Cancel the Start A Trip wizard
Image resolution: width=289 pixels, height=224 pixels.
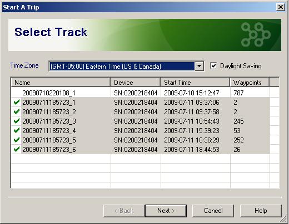coord(213,211)
